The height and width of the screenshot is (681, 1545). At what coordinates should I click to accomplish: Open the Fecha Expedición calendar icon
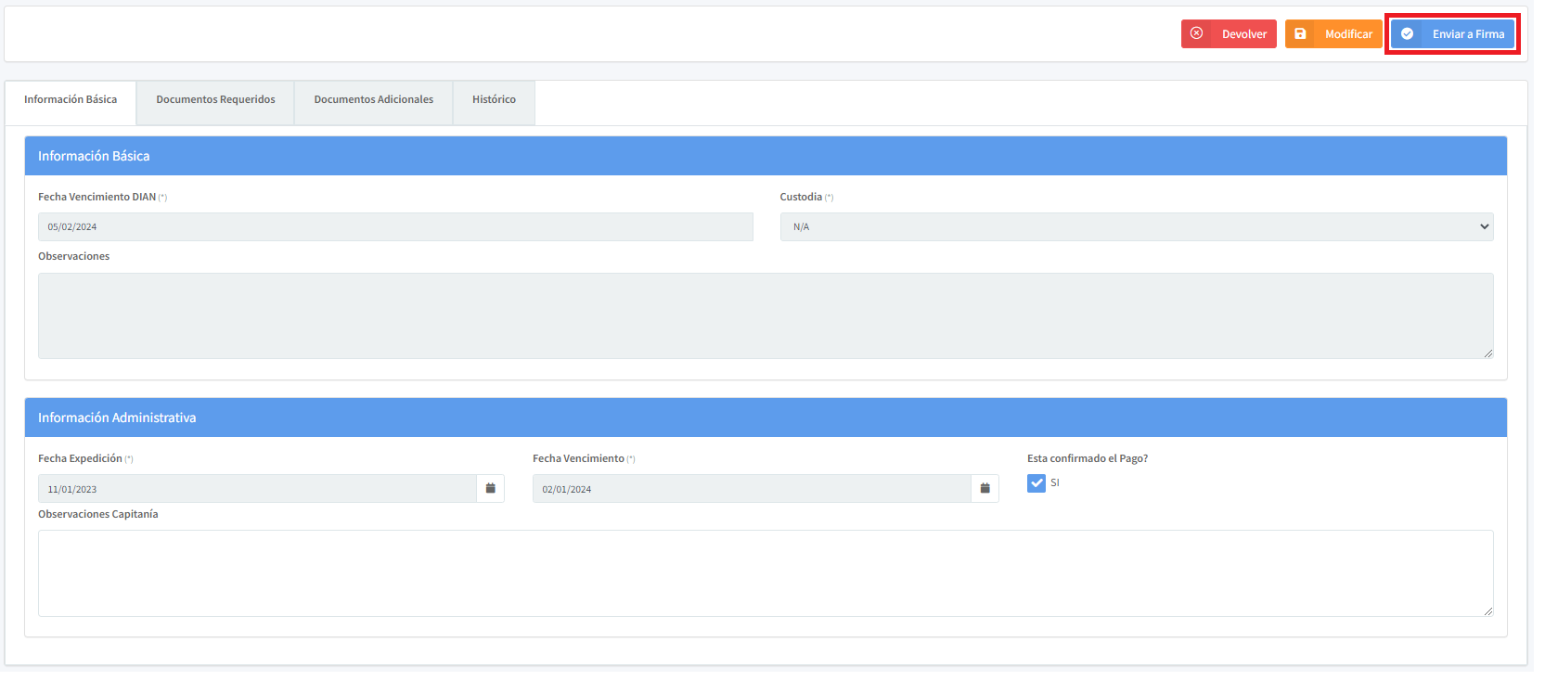(x=490, y=488)
